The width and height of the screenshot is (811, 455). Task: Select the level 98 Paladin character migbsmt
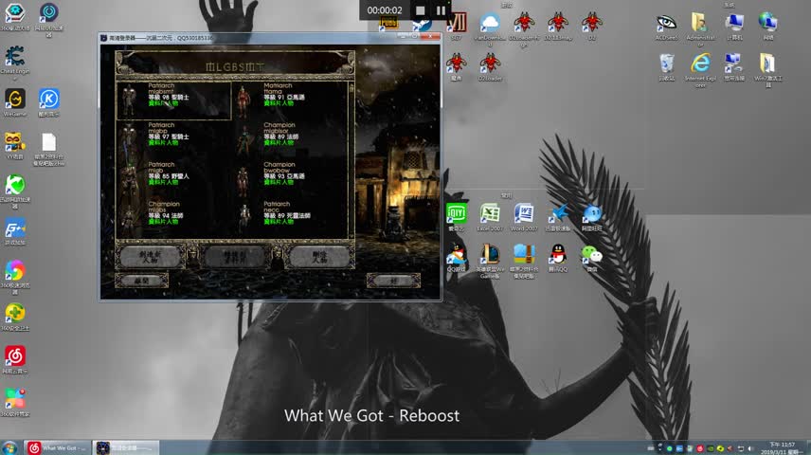173,100
